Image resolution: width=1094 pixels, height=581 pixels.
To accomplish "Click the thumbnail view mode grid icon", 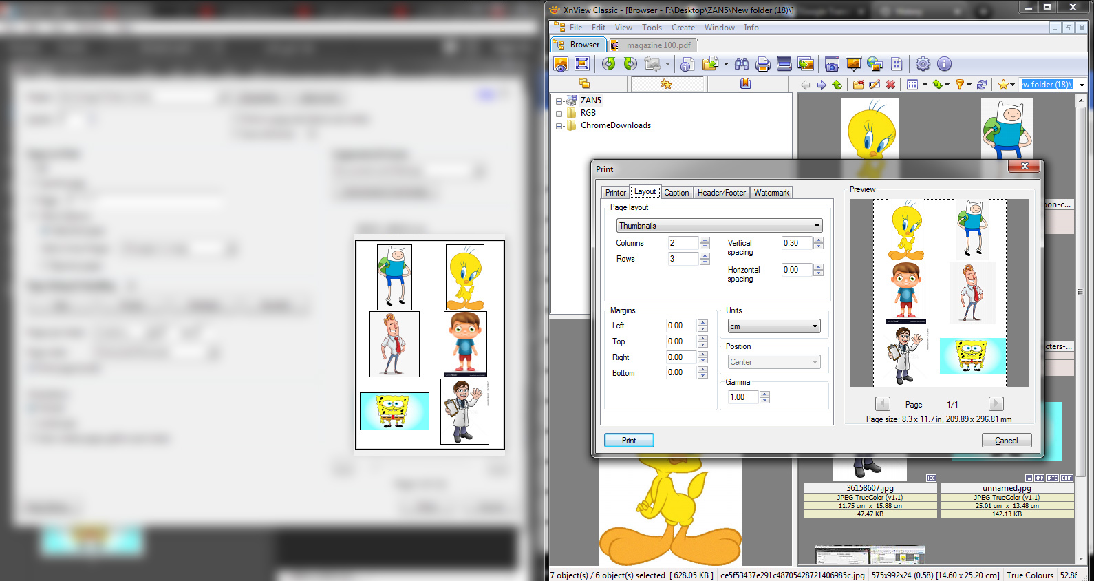I will pos(912,85).
